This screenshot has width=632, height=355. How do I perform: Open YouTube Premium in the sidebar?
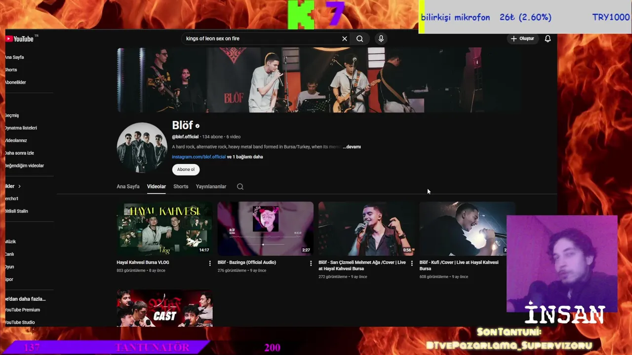click(22, 310)
